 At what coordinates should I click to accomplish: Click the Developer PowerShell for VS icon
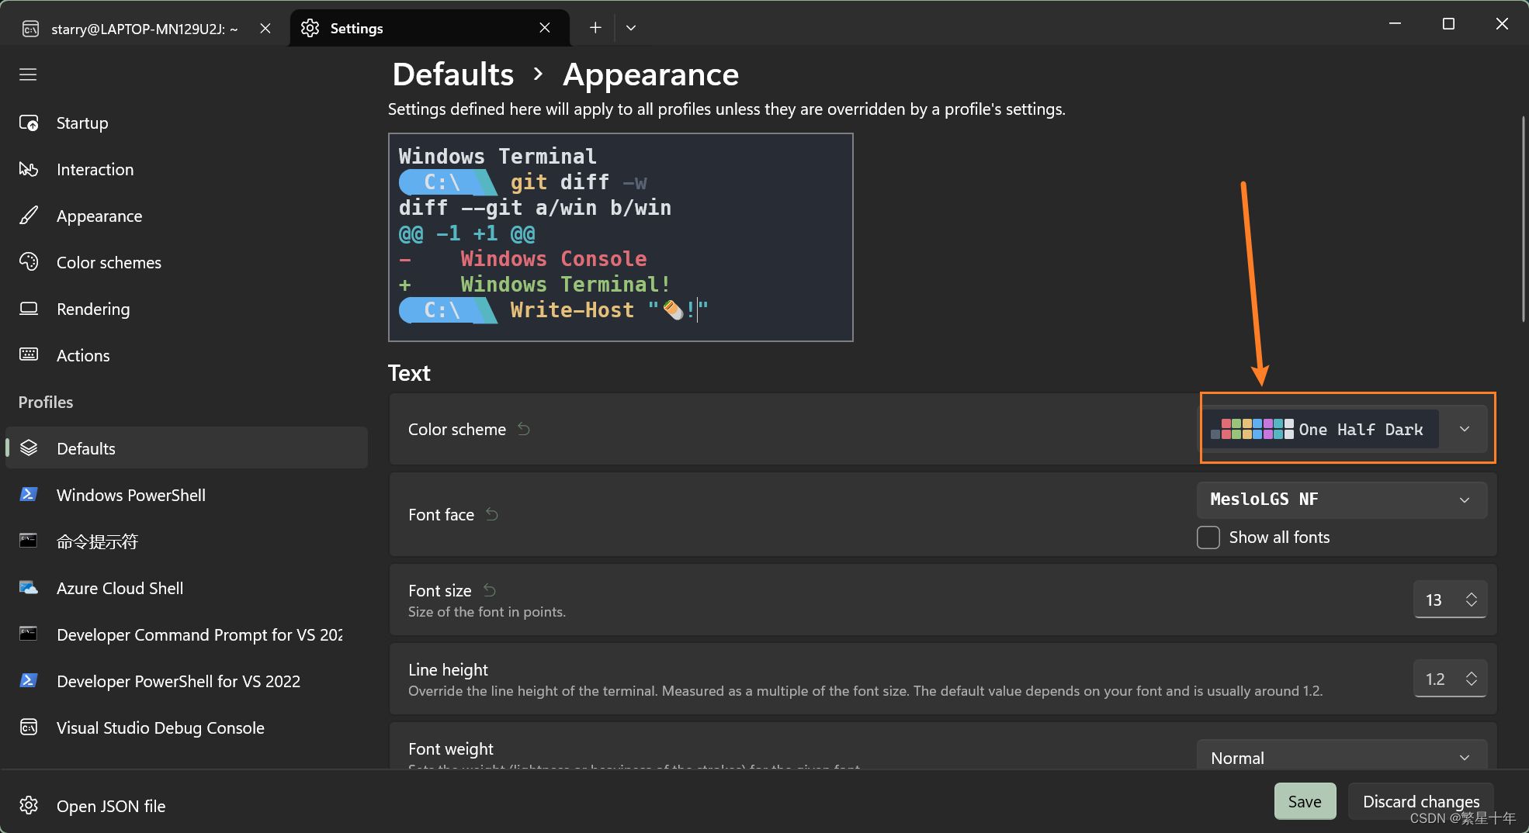(x=29, y=681)
